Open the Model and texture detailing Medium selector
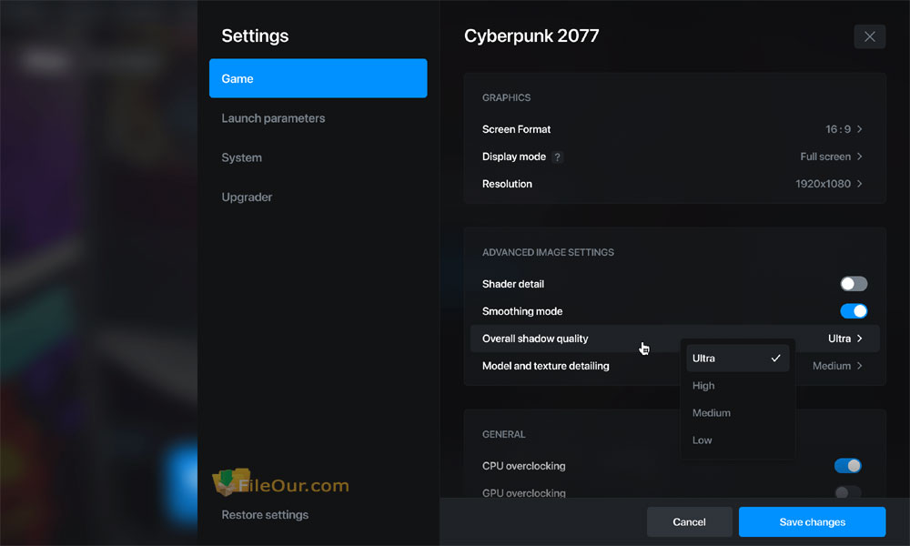 837,366
